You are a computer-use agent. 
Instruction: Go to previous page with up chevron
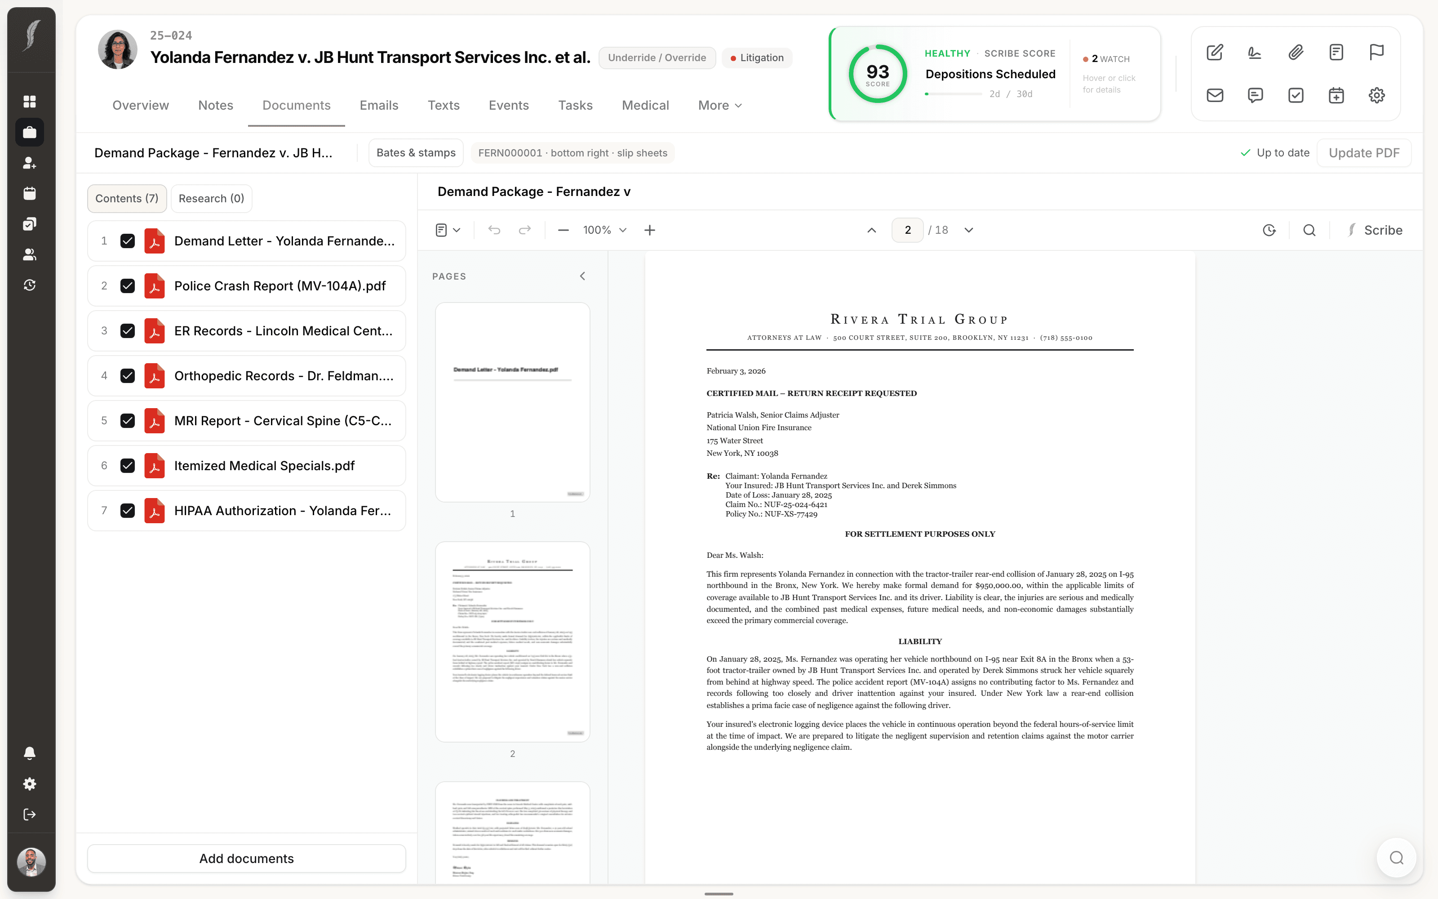871,230
